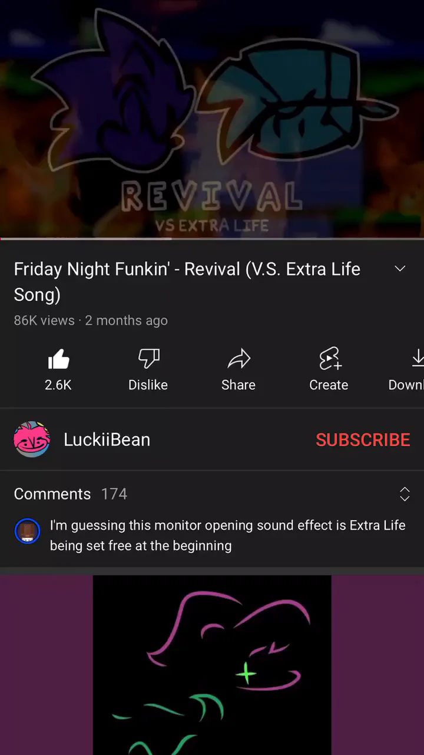Tap the thumbs-up like icon

[x=58, y=359]
